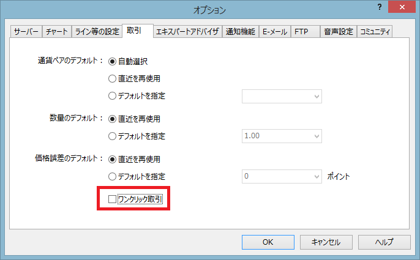
Task: Open the コミュニティ tab
Action: click(375, 32)
